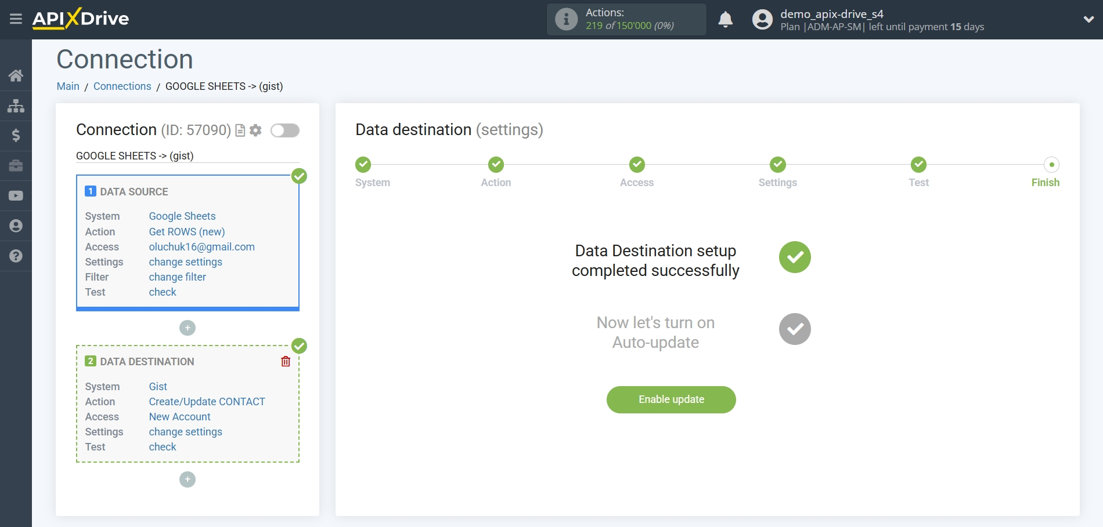Viewport: 1103px width, 527px height.
Task: Open the ApixDrive home icon in sidebar
Action: tap(16, 75)
